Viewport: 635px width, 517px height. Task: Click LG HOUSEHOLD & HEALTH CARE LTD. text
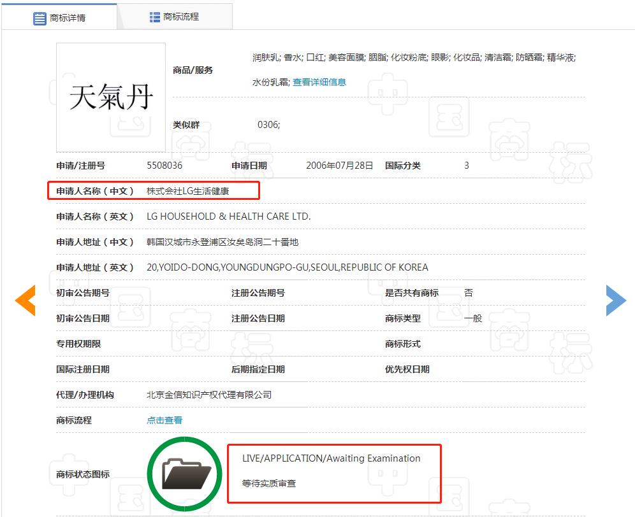click(x=228, y=216)
